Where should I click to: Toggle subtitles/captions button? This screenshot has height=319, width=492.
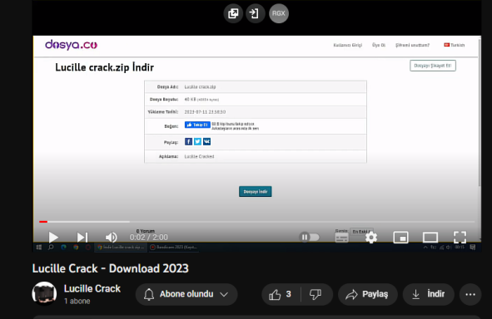coord(341,238)
